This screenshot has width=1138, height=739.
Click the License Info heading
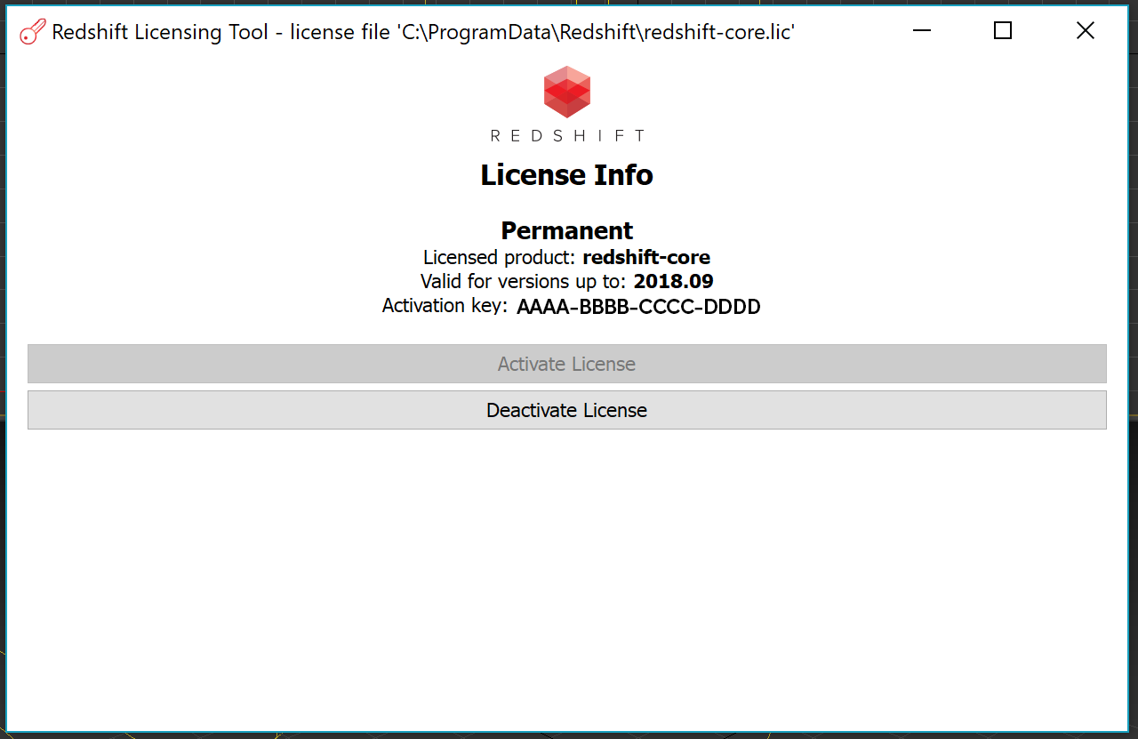(x=567, y=174)
